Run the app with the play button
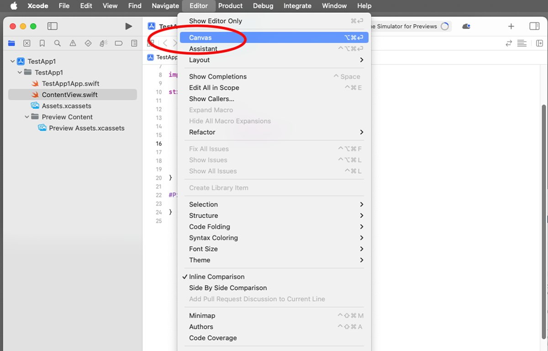 [x=129, y=27]
